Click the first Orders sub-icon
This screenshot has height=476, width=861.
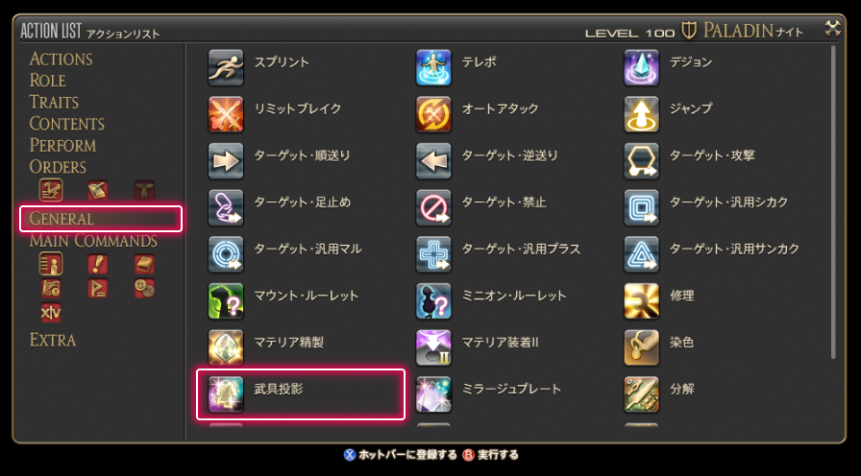(51, 190)
